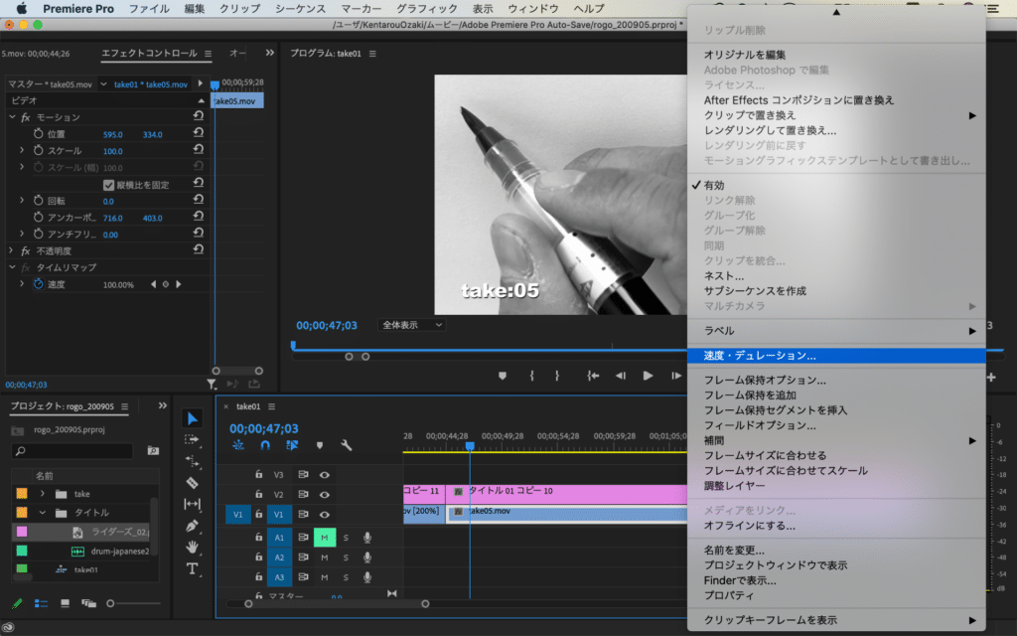
Task: Expand the 不透明度 effect section
Action: (x=12, y=250)
